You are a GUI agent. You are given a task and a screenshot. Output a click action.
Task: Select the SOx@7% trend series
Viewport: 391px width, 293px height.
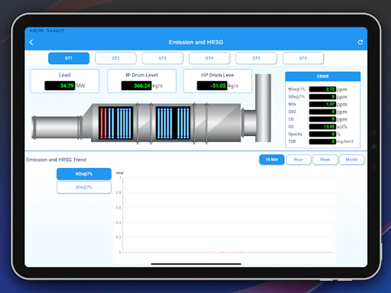[x=84, y=188]
